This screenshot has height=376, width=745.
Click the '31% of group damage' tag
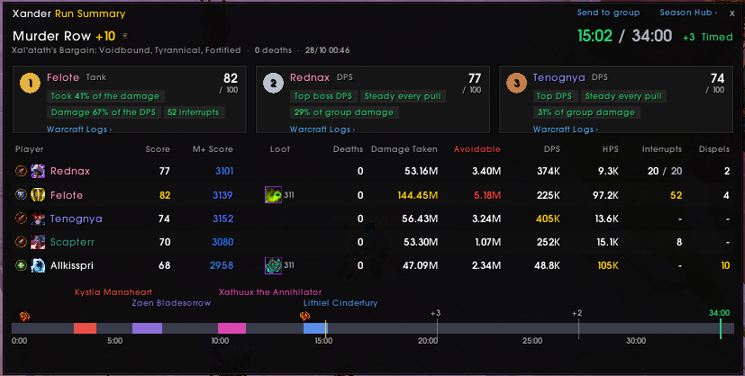pyautogui.click(x=586, y=112)
